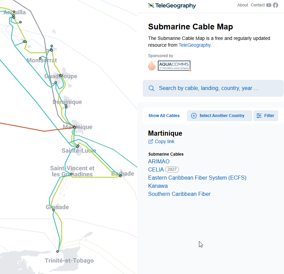Open the Kanawa cable link
Image resolution: width=284 pixels, height=274 pixels.
pos(158,186)
